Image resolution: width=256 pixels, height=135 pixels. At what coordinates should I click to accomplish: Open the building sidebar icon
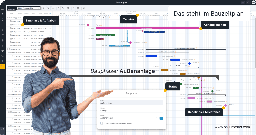click(2, 30)
